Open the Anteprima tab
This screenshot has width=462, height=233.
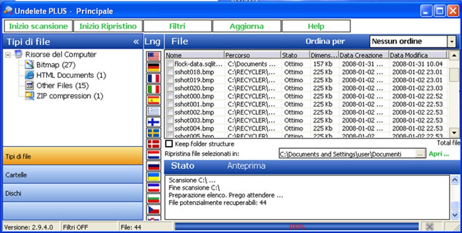pyautogui.click(x=246, y=166)
